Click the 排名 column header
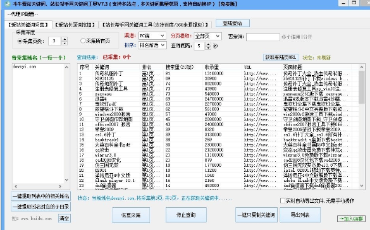Viewport: 370px width, 230px height. point(152,67)
